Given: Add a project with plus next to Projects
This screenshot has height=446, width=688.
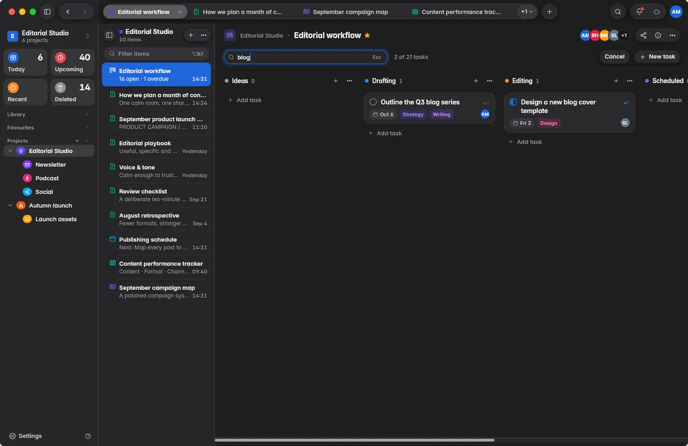Looking at the screenshot, I should 77,141.
